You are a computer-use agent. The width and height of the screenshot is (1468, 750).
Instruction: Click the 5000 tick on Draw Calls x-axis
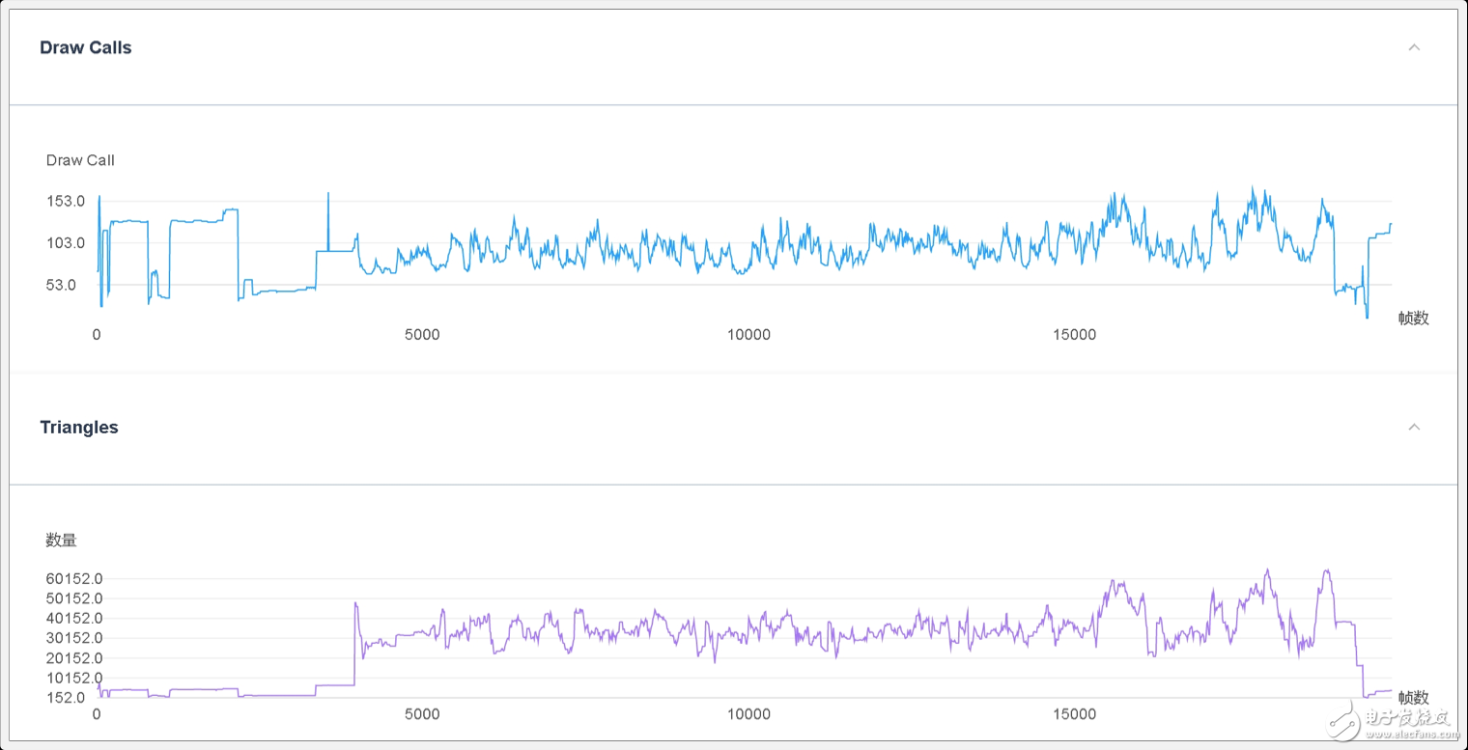coord(422,335)
